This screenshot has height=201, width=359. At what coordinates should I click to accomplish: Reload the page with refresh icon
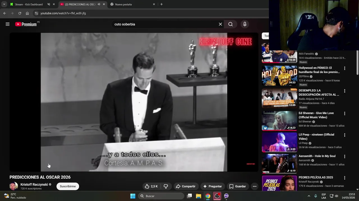[x=20, y=13]
